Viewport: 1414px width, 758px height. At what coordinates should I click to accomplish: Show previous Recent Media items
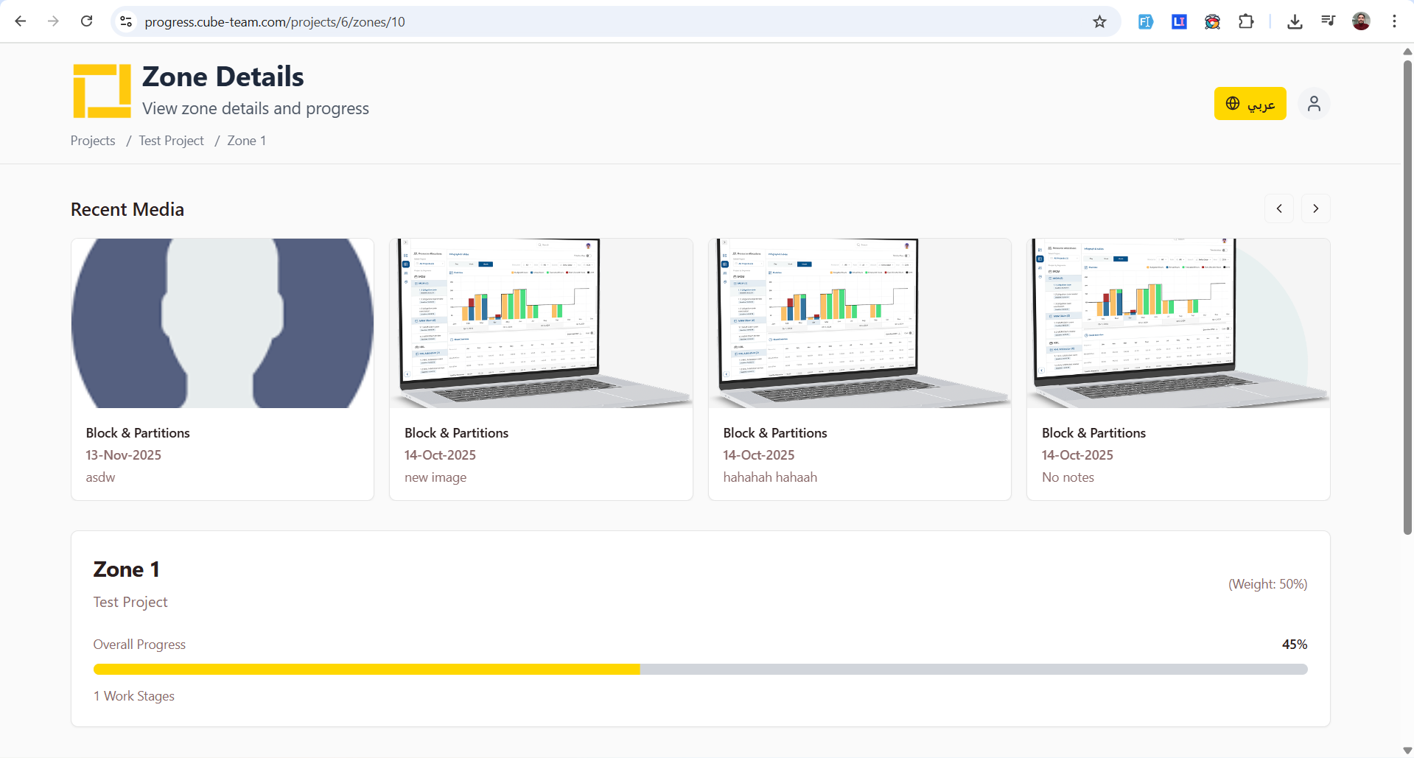(x=1279, y=208)
